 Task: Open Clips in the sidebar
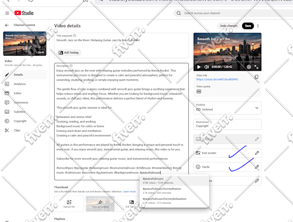click(x=25, y=130)
